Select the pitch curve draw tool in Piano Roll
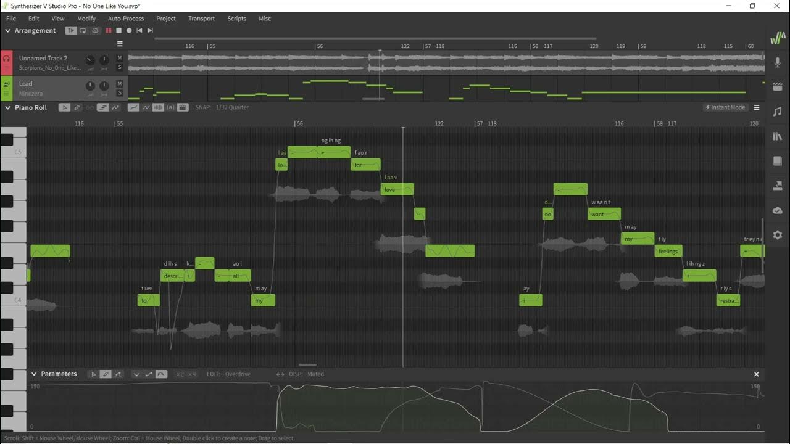This screenshot has height=444, width=790. pyautogui.click(x=115, y=107)
